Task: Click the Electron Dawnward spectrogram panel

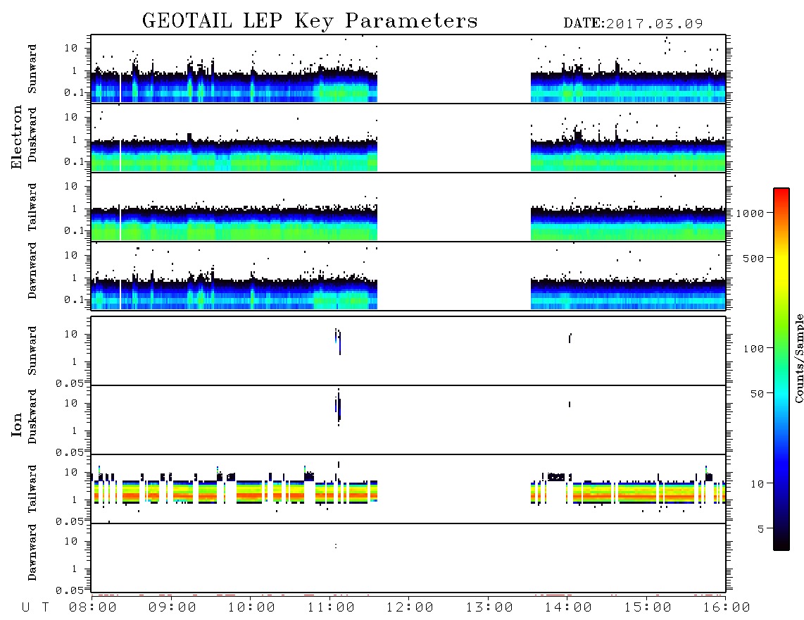Action: (408, 276)
